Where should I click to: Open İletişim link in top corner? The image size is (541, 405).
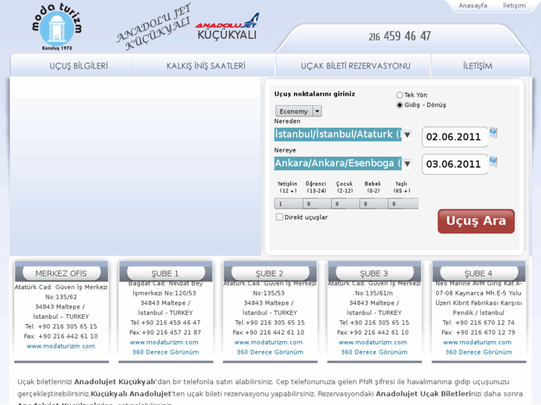(x=514, y=5)
